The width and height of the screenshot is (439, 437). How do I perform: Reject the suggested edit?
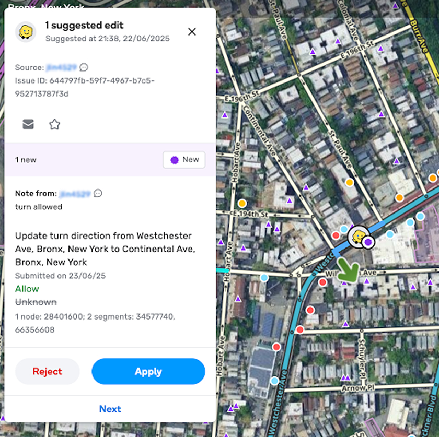(47, 372)
